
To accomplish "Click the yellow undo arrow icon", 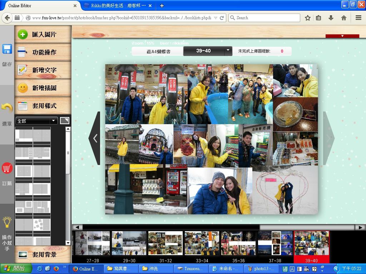I will (x=7, y=108).
